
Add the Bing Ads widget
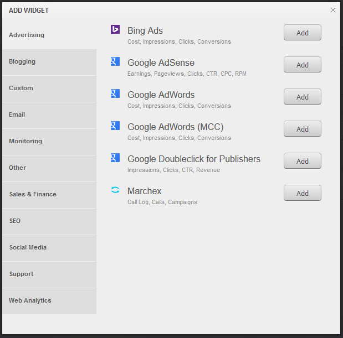tap(303, 33)
